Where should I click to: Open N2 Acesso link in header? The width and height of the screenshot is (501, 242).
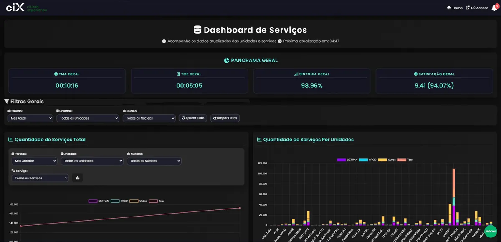(x=477, y=8)
